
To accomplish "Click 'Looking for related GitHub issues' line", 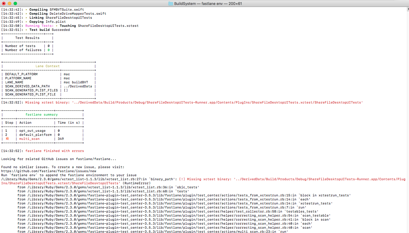I will coord(59,159).
